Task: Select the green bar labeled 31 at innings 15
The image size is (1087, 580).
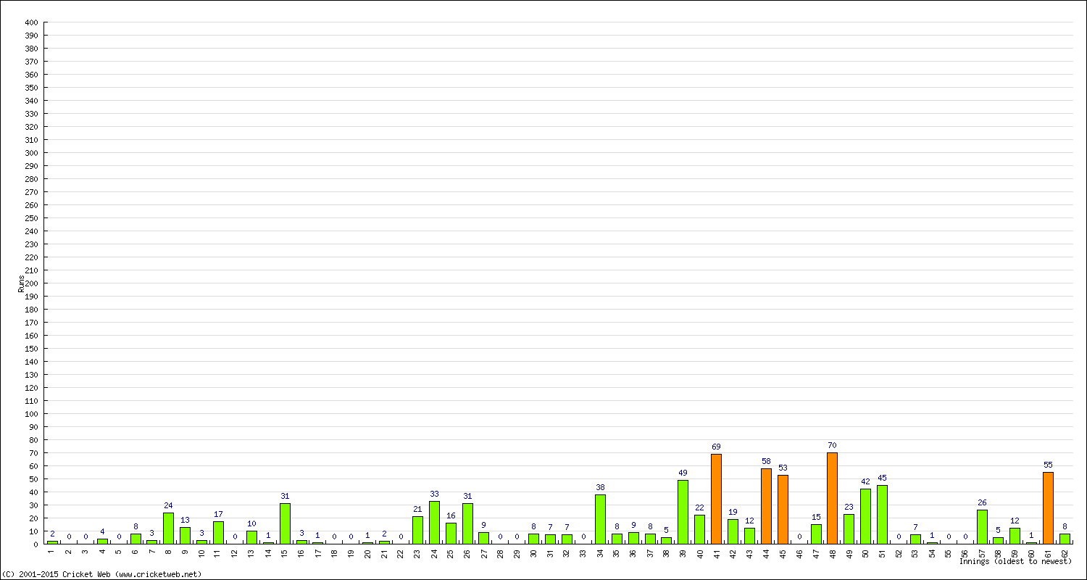Action: tap(285, 523)
